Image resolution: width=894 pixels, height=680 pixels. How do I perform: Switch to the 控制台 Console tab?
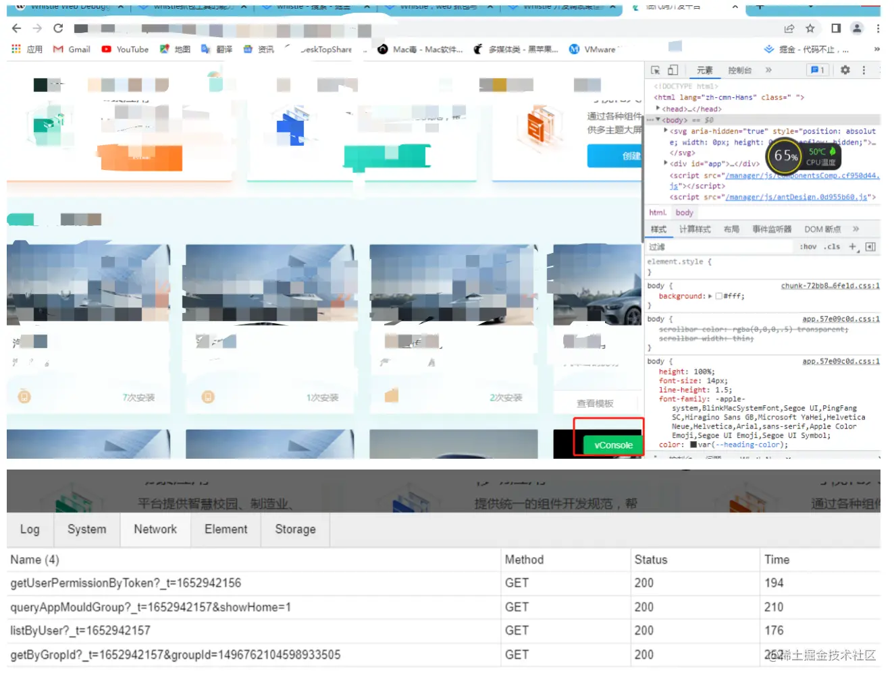click(x=739, y=70)
